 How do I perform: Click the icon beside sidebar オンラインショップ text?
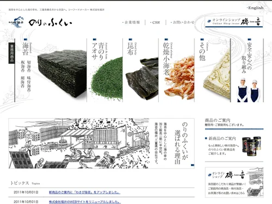(209, 175)
